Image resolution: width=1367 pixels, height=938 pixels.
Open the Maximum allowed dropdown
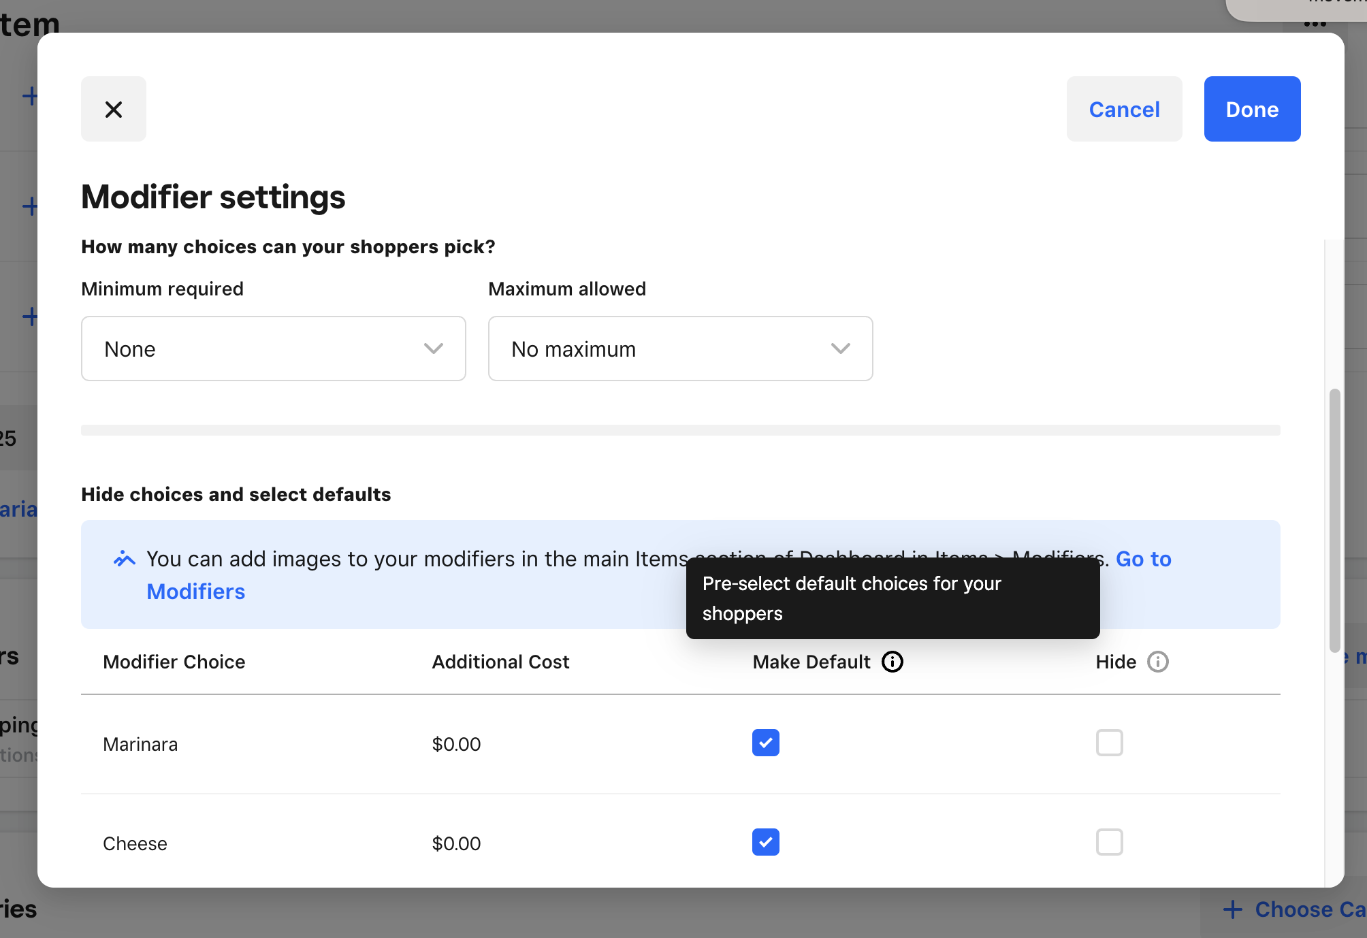tap(679, 349)
